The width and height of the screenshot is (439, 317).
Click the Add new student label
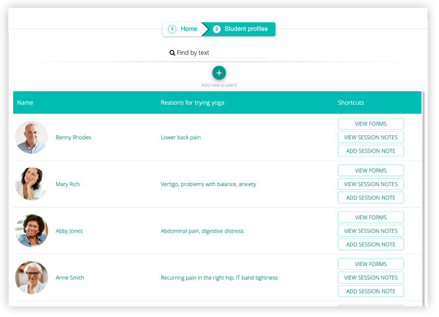(219, 85)
